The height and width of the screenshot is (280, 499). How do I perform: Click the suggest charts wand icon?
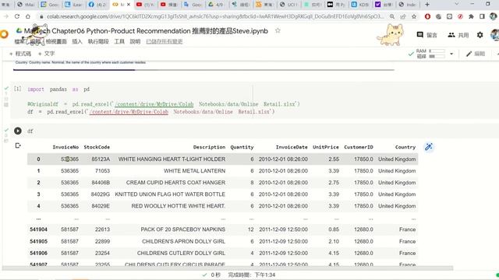tap(429, 147)
